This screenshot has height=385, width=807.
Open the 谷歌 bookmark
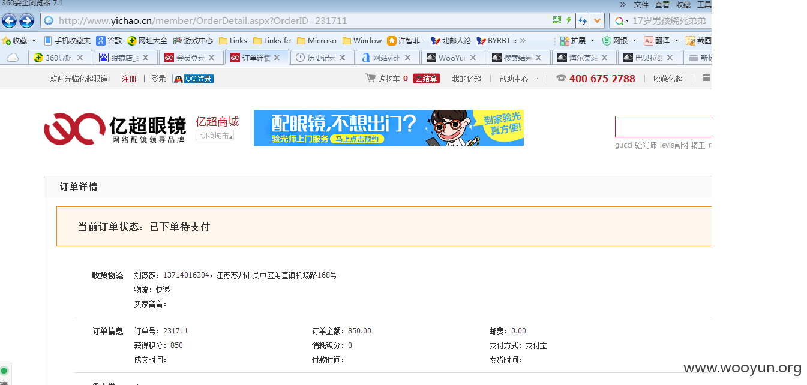pos(109,41)
